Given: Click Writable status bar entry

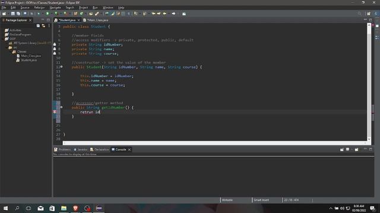Looking at the screenshot, I should [x=227, y=200].
